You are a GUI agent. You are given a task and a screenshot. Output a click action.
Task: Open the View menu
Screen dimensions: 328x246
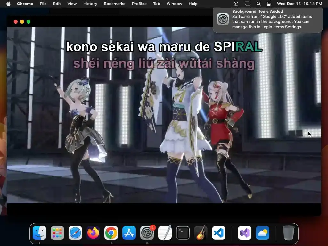pyautogui.click(x=72, y=4)
